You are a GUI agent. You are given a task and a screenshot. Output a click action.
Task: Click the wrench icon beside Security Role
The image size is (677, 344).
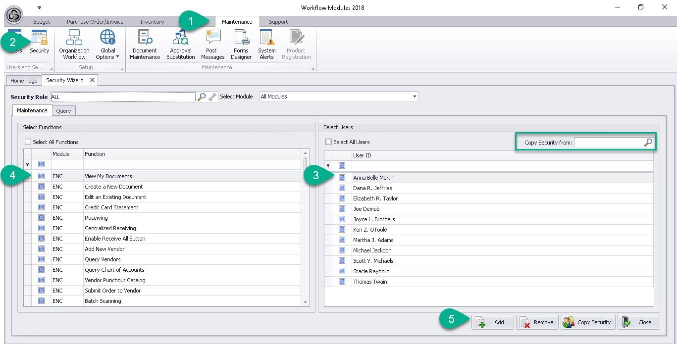point(212,97)
